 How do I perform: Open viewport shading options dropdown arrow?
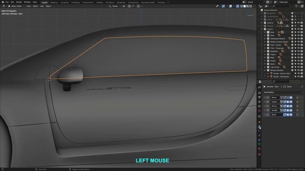click(x=254, y=6)
